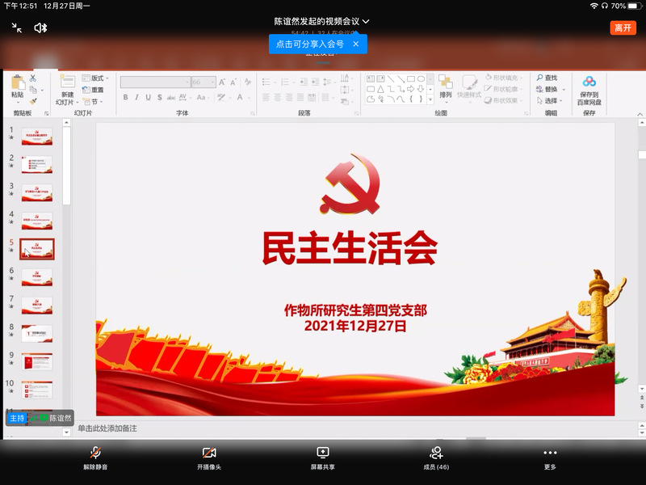This screenshot has width=646, height=485.
Task: Minimize the meeting window with the shrink icon
Action: 16,27
